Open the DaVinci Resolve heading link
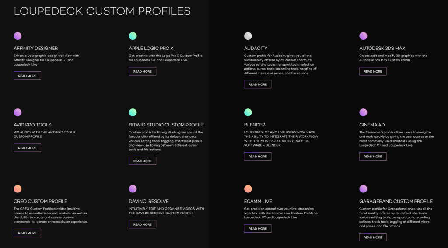 (149, 201)
